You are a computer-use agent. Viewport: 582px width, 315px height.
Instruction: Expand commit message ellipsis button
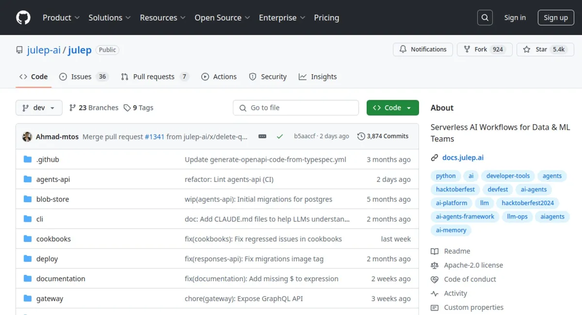[x=262, y=137]
